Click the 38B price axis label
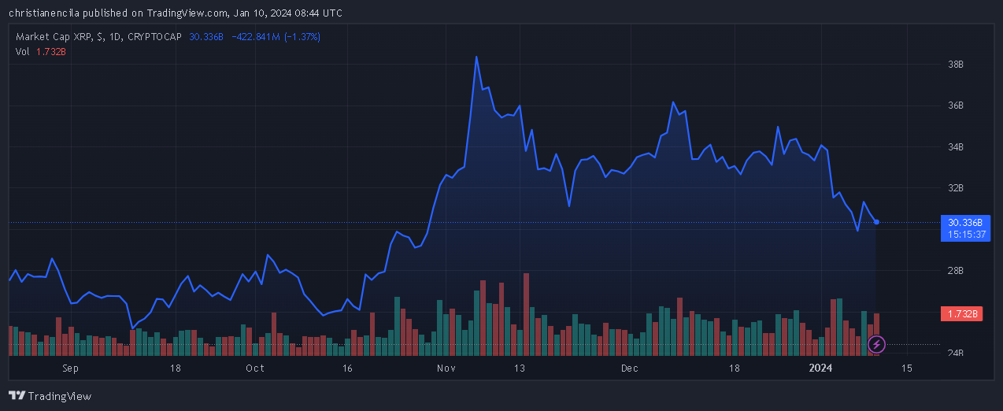This screenshot has height=411, width=1003. pos(955,65)
